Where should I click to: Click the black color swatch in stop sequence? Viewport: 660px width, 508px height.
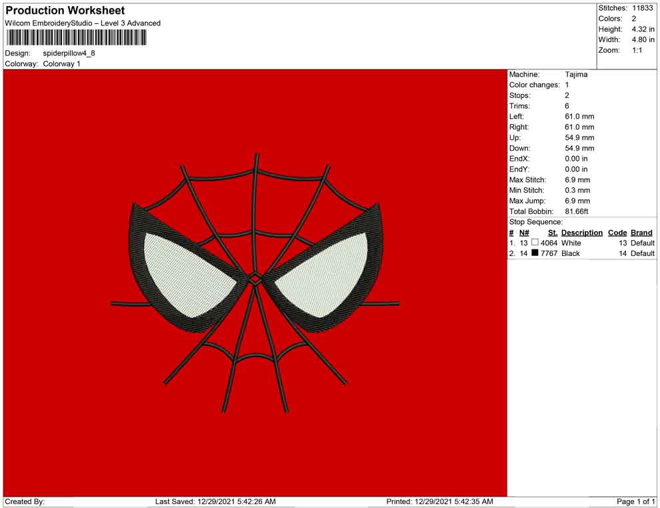535,253
